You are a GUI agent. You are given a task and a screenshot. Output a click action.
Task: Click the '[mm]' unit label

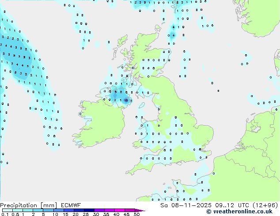coord(49,205)
